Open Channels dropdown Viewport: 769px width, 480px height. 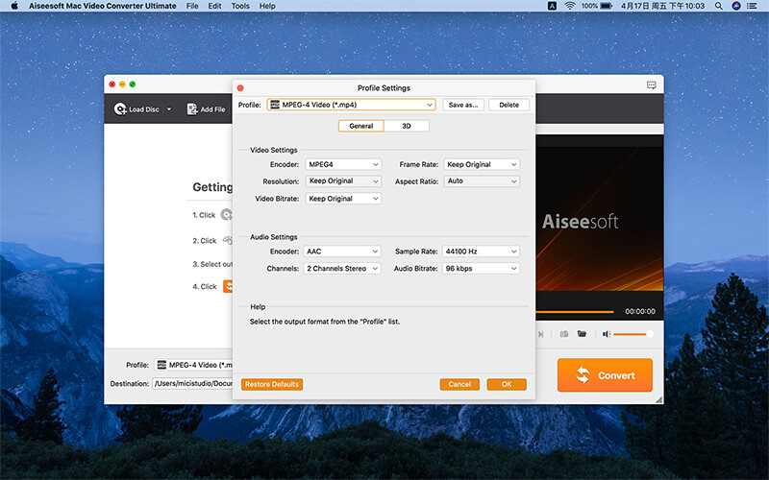coord(342,269)
